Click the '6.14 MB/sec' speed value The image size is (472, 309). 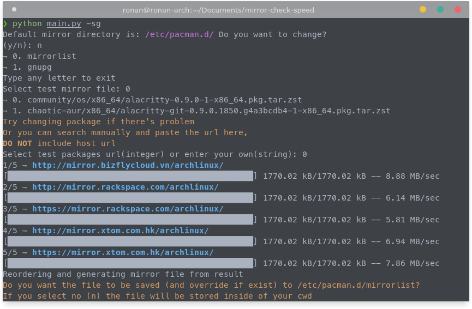[413, 198]
